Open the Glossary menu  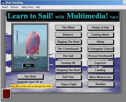[15, 7]
